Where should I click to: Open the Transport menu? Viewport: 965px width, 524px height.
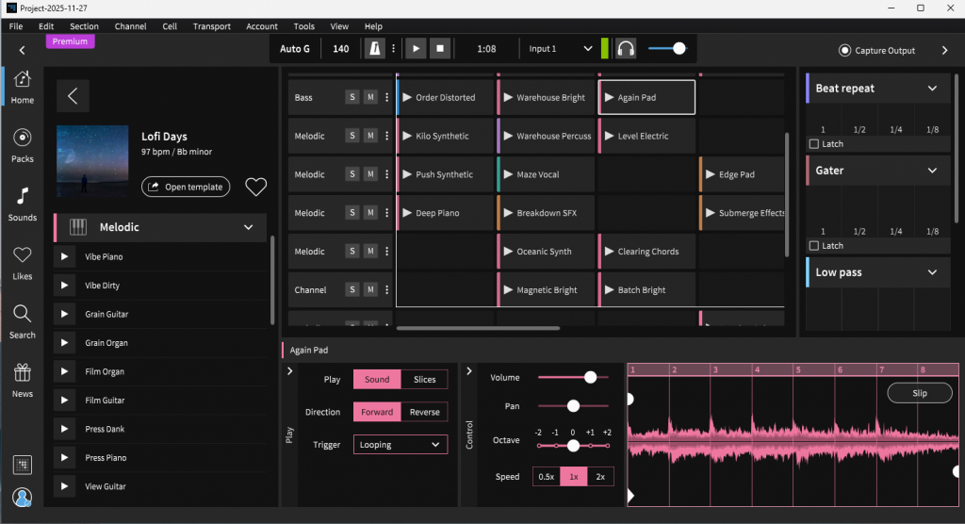(211, 26)
